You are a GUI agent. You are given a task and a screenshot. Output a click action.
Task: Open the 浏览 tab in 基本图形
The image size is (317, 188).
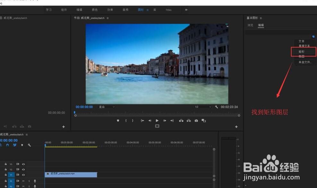pyautogui.click(x=250, y=25)
